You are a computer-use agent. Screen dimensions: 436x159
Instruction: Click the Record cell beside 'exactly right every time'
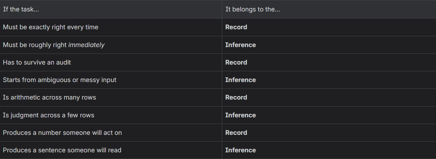click(x=329, y=27)
